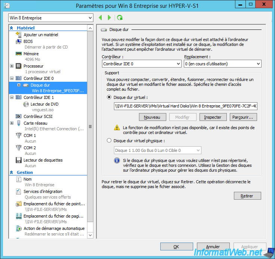Screen dimensions: 275x259
Task: Click the Inspecter button
Action: (x=213, y=117)
